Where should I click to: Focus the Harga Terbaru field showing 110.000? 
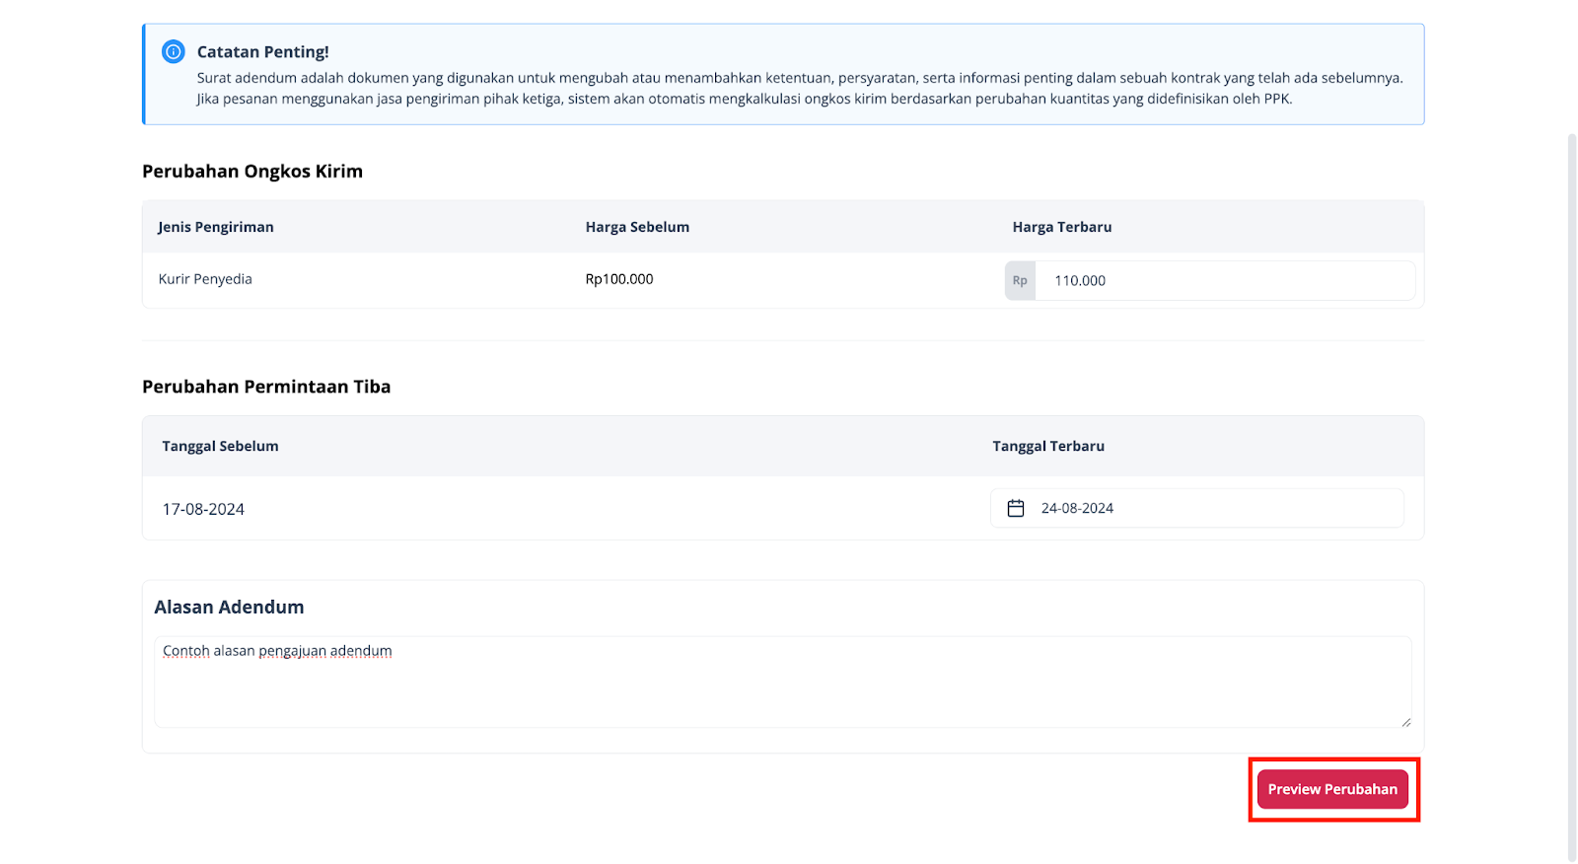[x=1223, y=281]
